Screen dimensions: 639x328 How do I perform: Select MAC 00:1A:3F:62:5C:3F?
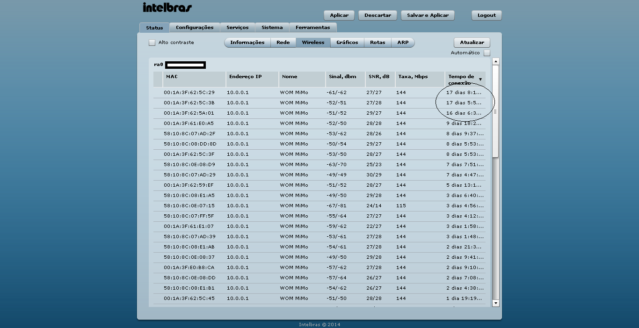point(189,154)
